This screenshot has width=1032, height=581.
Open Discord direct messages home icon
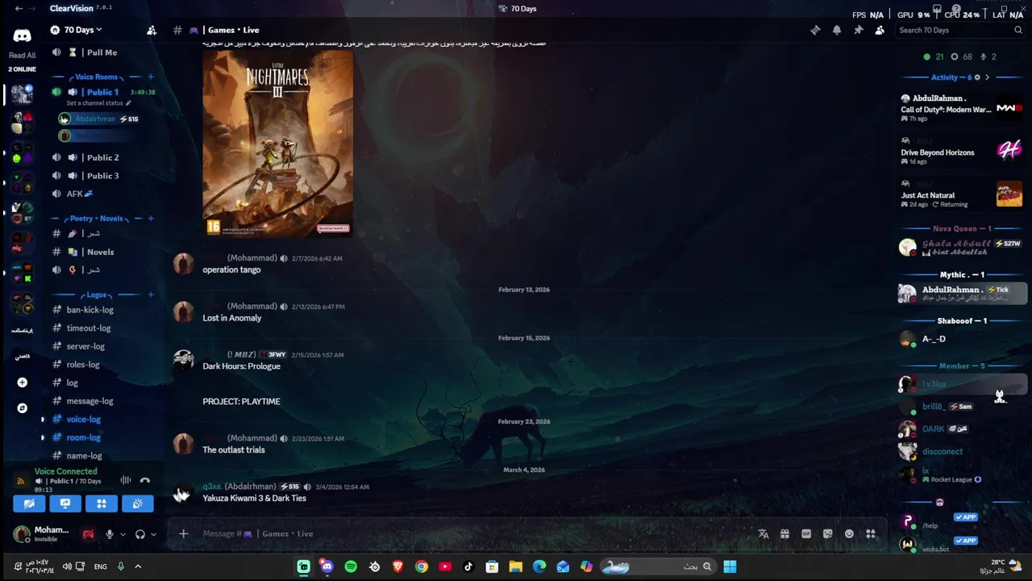[22, 36]
